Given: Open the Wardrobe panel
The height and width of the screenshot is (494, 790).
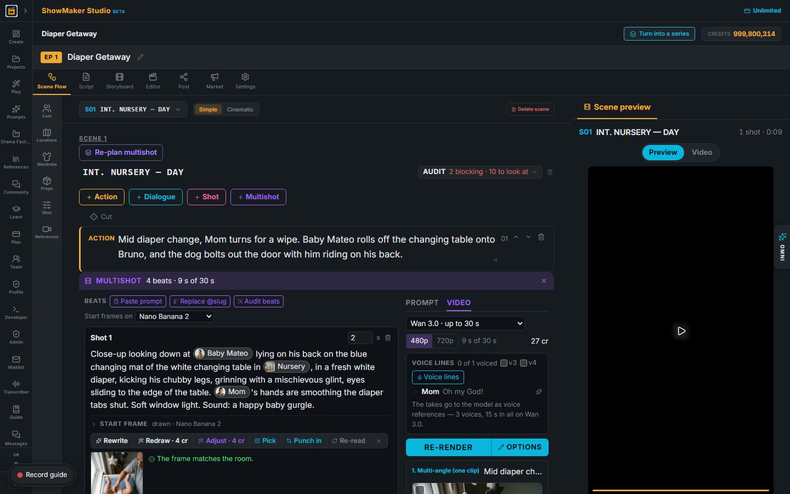Looking at the screenshot, I should coord(47,159).
